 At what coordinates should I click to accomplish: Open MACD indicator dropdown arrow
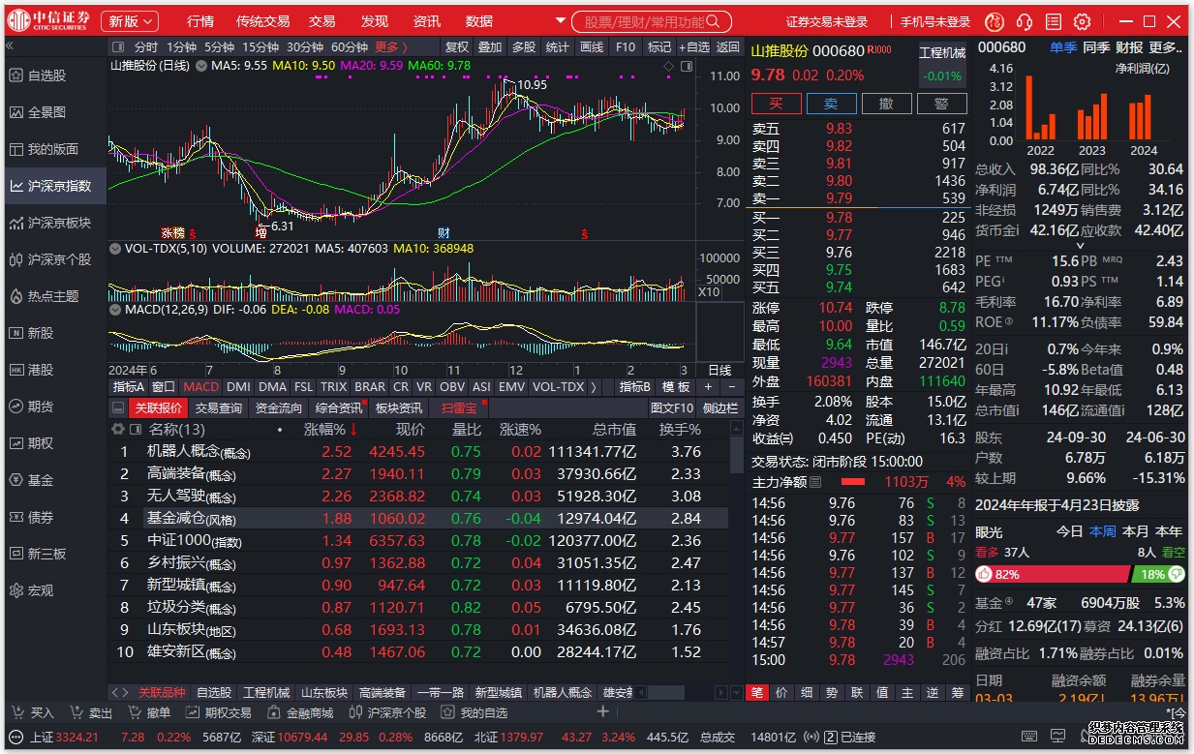point(116,309)
